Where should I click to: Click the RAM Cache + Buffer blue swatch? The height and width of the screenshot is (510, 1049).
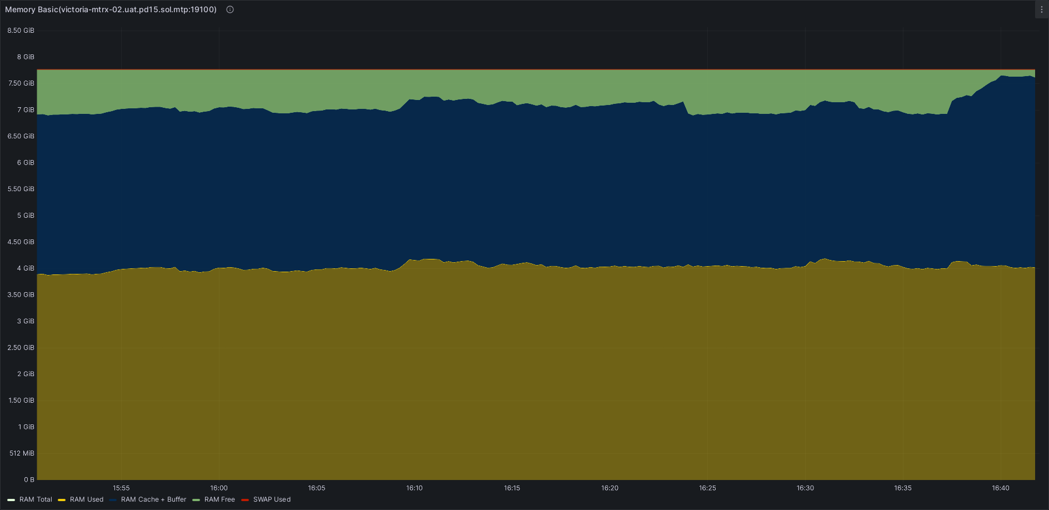coord(113,500)
